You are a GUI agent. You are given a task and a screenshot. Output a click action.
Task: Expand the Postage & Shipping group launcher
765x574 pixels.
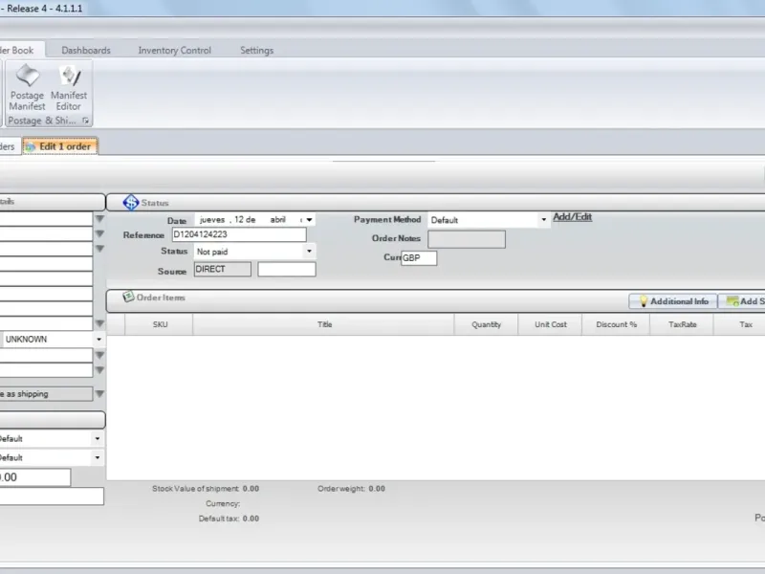(85, 121)
